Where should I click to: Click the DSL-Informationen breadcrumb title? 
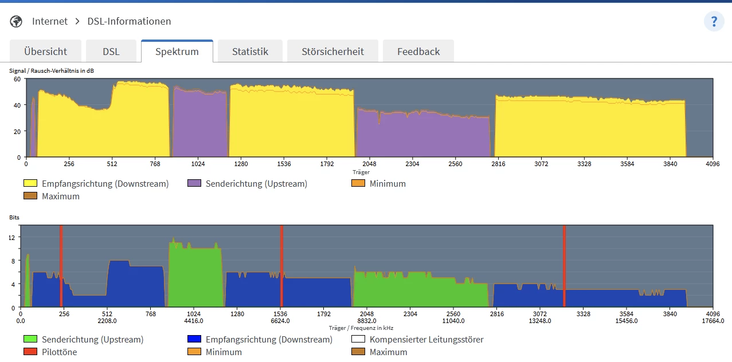click(x=129, y=22)
